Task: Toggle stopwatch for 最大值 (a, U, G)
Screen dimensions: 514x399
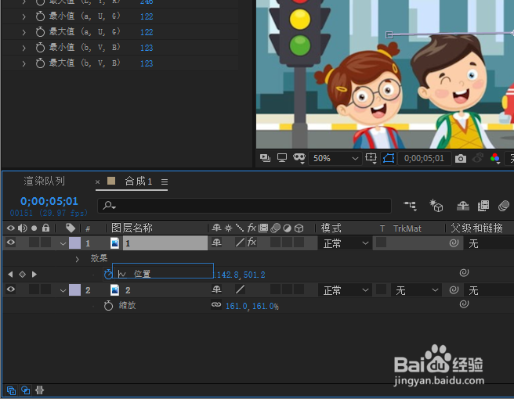Action: [40, 32]
